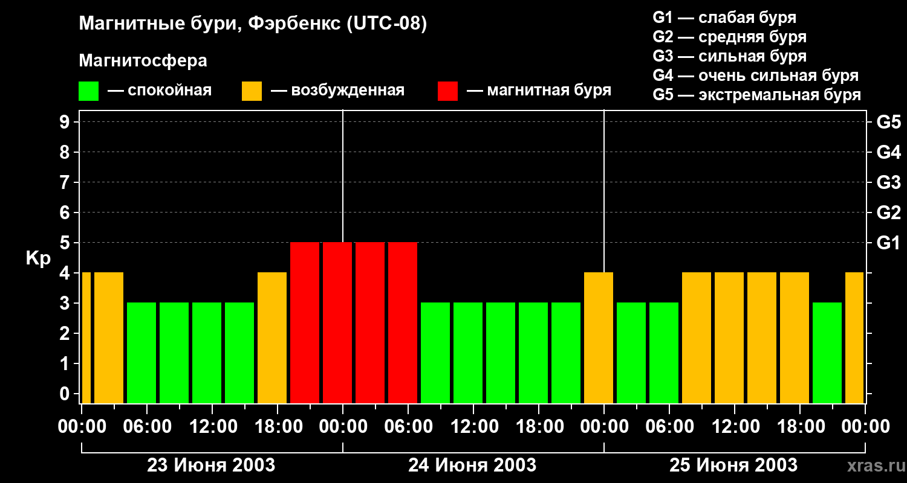Viewport: 907px width, 483px height.
Task: Click the 18:00 tick label of 23 Июня
Action: click(x=278, y=427)
